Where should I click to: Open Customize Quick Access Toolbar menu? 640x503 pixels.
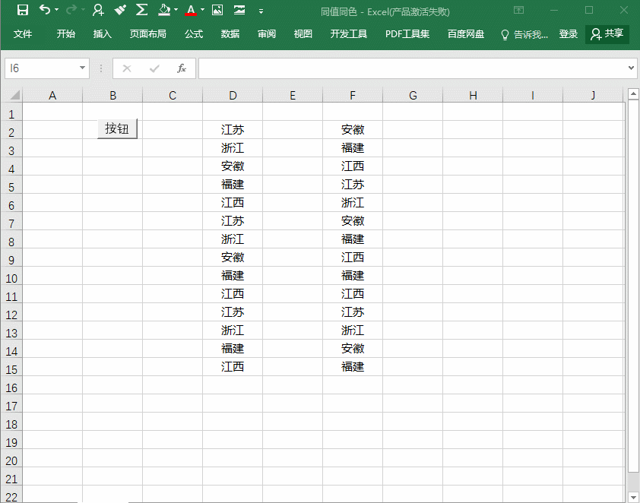click(x=261, y=11)
